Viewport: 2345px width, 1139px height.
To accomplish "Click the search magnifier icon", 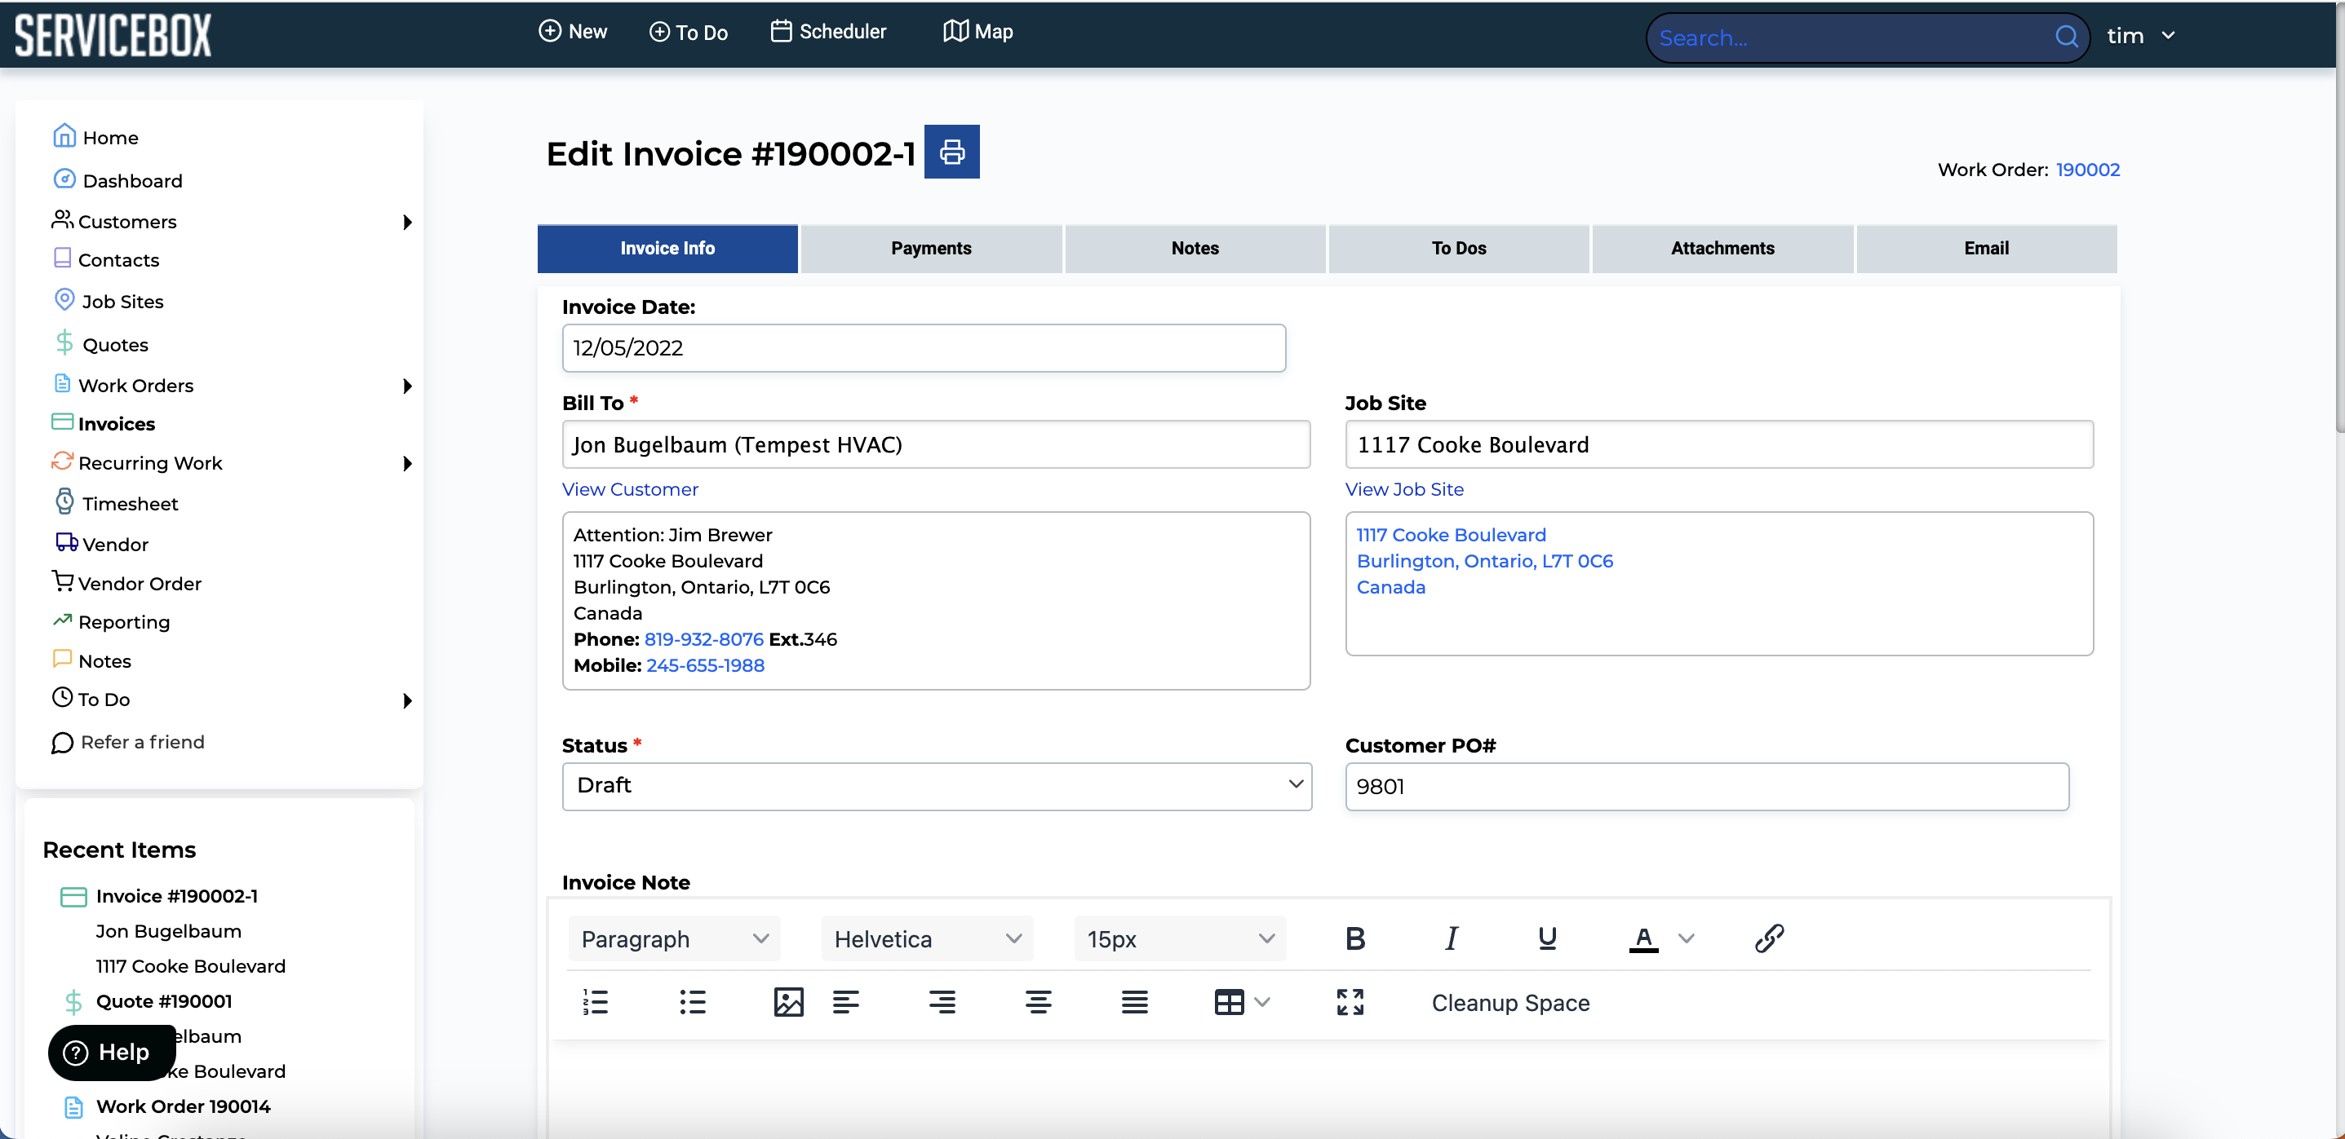I will [x=2067, y=38].
